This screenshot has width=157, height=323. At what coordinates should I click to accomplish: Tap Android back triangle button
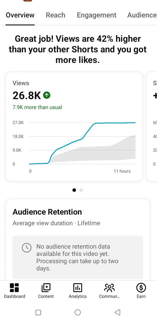pos(117,312)
